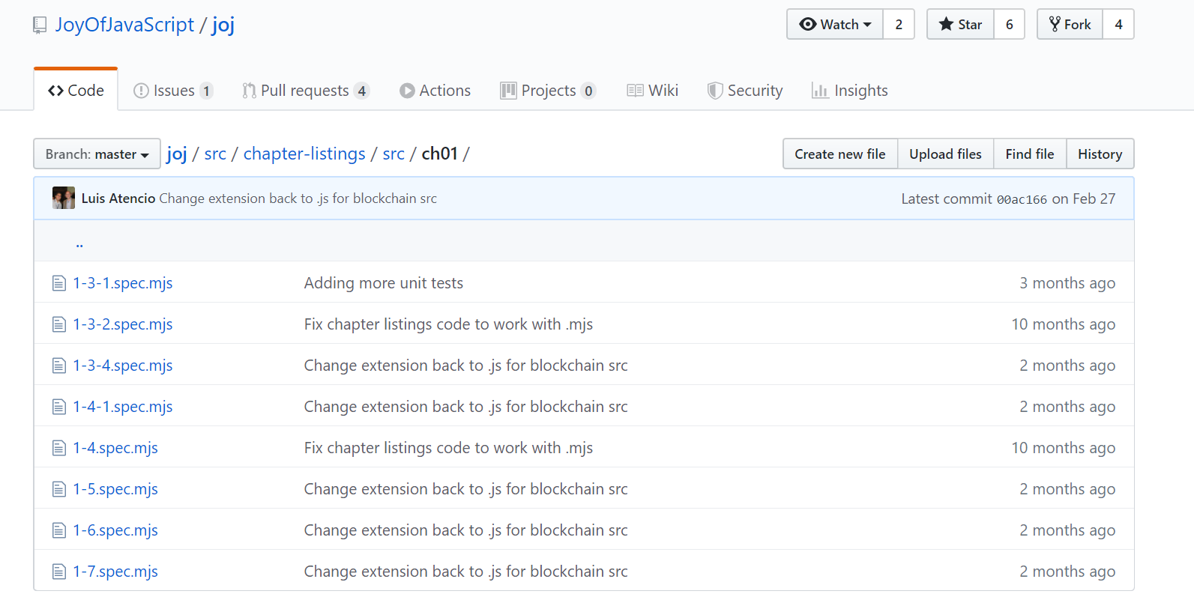Open commit 00ac166 link
The width and height of the screenshot is (1194, 594).
pyautogui.click(x=1022, y=199)
